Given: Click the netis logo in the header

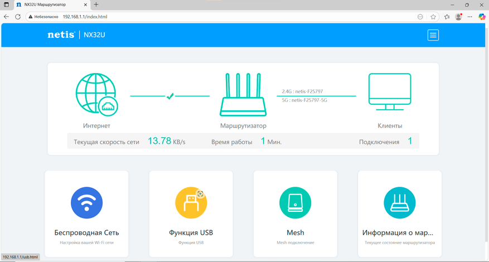Looking at the screenshot, I should [x=61, y=35].
